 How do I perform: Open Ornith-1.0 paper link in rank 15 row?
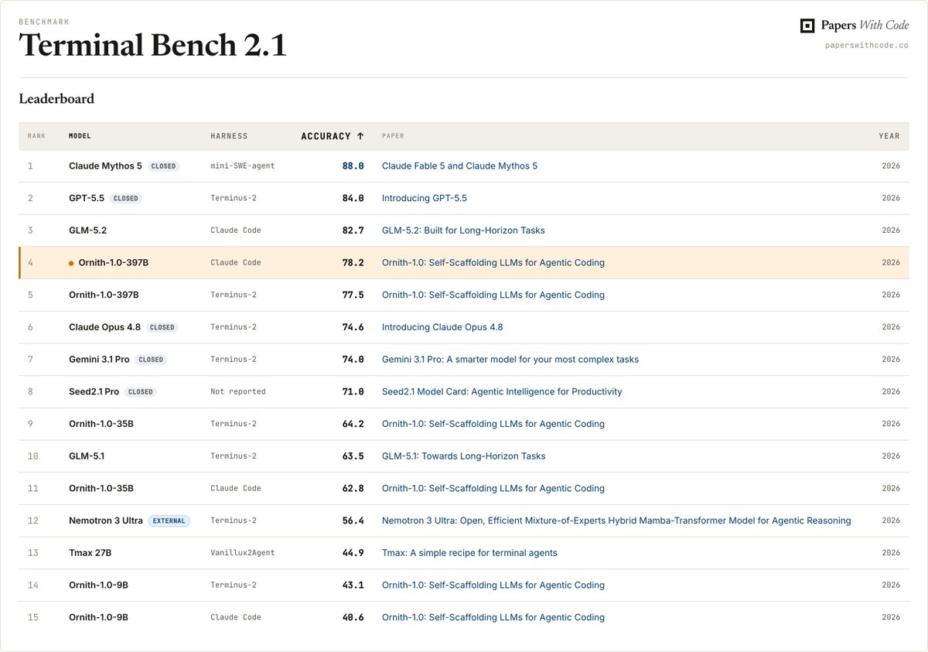tap(493, 618)
